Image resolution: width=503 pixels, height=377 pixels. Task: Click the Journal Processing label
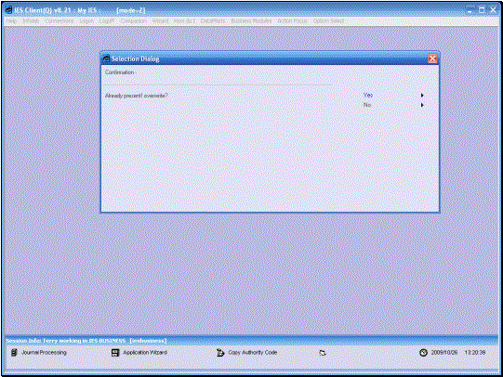click(44, 352)
